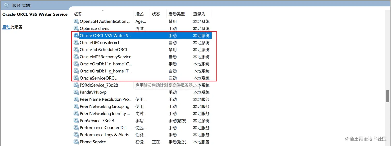The width and height of the screenshot is (391, 146).
Task: Select the OracleMTSRecoveryService service name
Action: pyautogui.click(x=106, y=57)
